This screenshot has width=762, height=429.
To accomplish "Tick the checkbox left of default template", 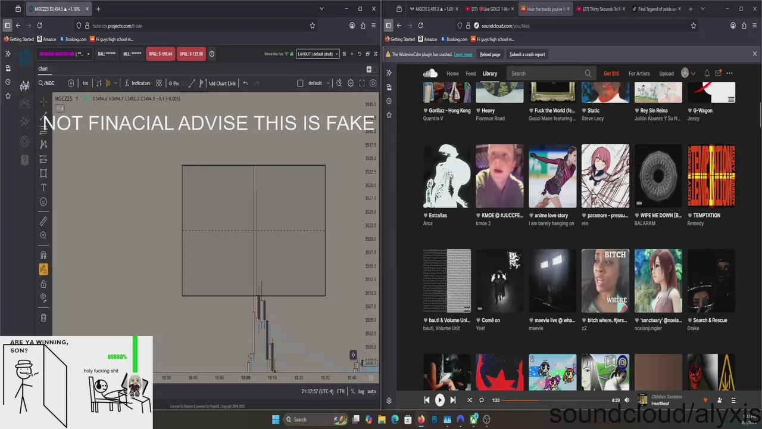I will tap(300, 83).
